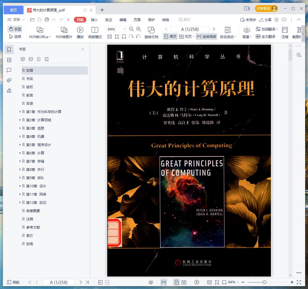The height and width of the screenshot is (289, 308).
Task: Click the 未同步 sync status button
Action: [x=248, y=20]
